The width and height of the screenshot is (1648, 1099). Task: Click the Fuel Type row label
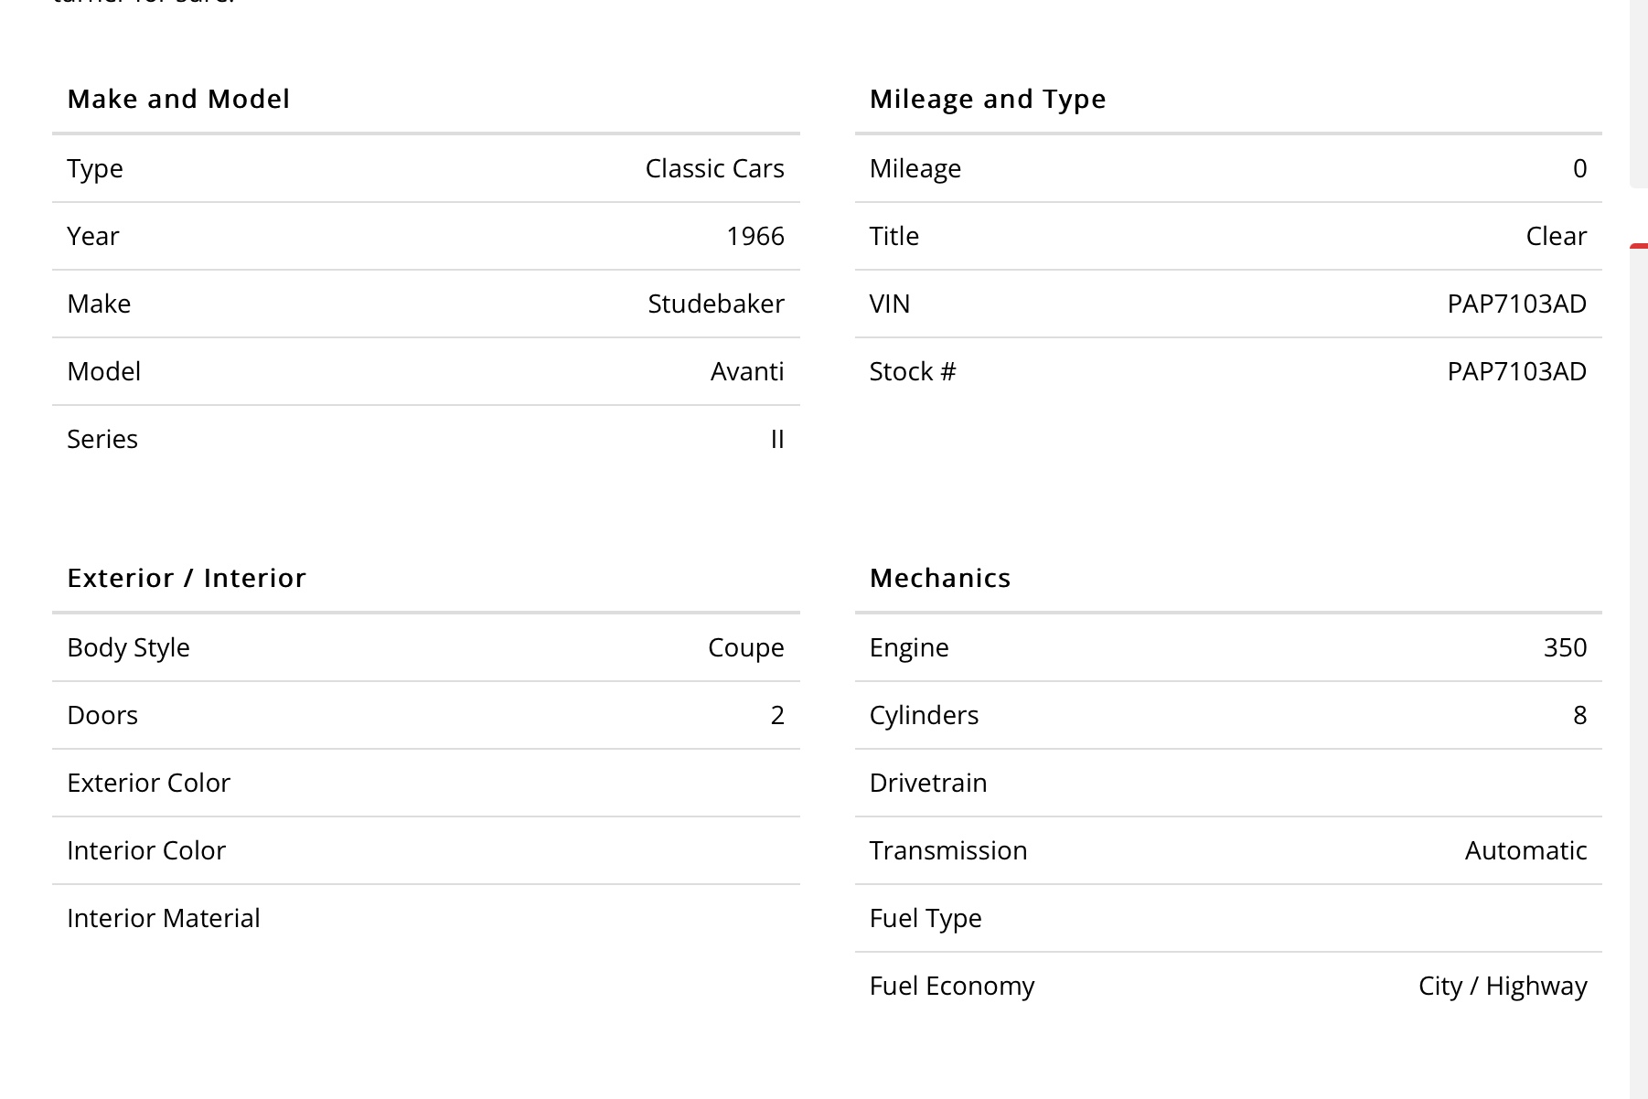point(926,918)
